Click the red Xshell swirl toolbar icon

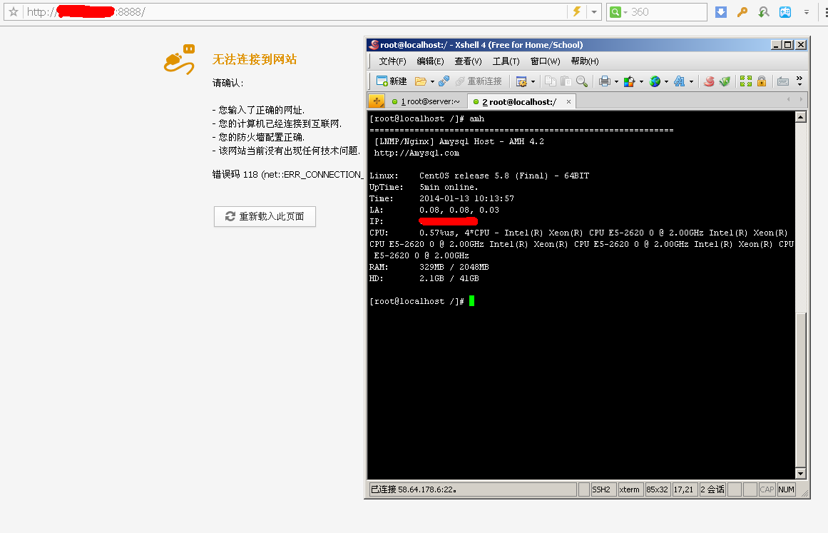coord(709,81)
